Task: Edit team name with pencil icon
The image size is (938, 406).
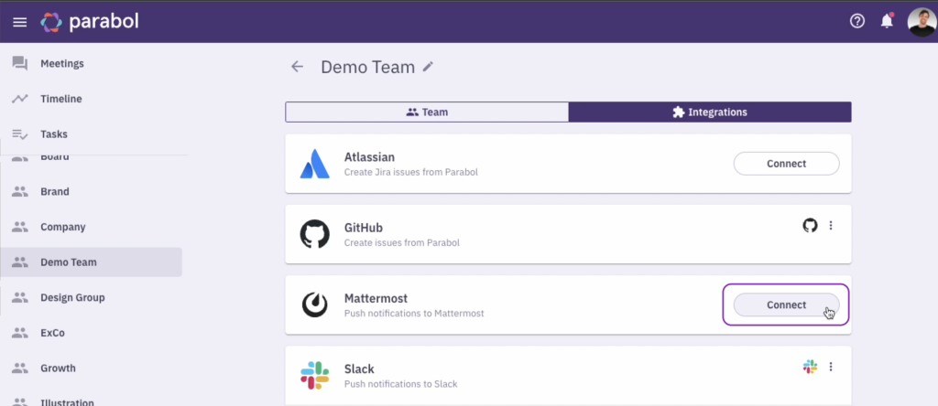Action: [428, 67]
